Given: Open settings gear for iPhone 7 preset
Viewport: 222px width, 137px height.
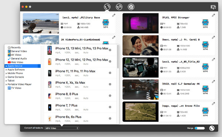Looking at the screenshot, I should (110, 107).
